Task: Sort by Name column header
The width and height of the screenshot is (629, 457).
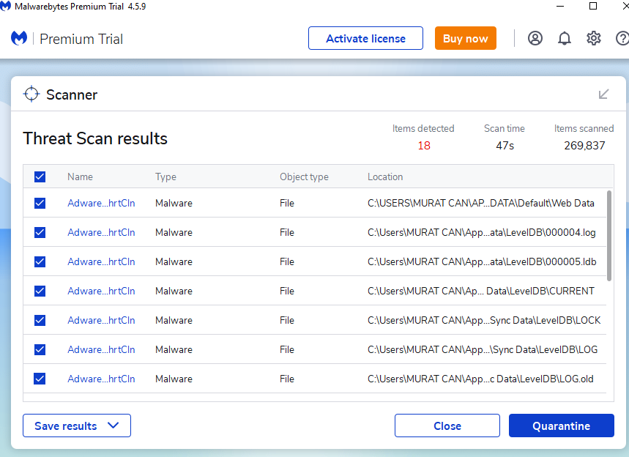Action: click(80, 177)
